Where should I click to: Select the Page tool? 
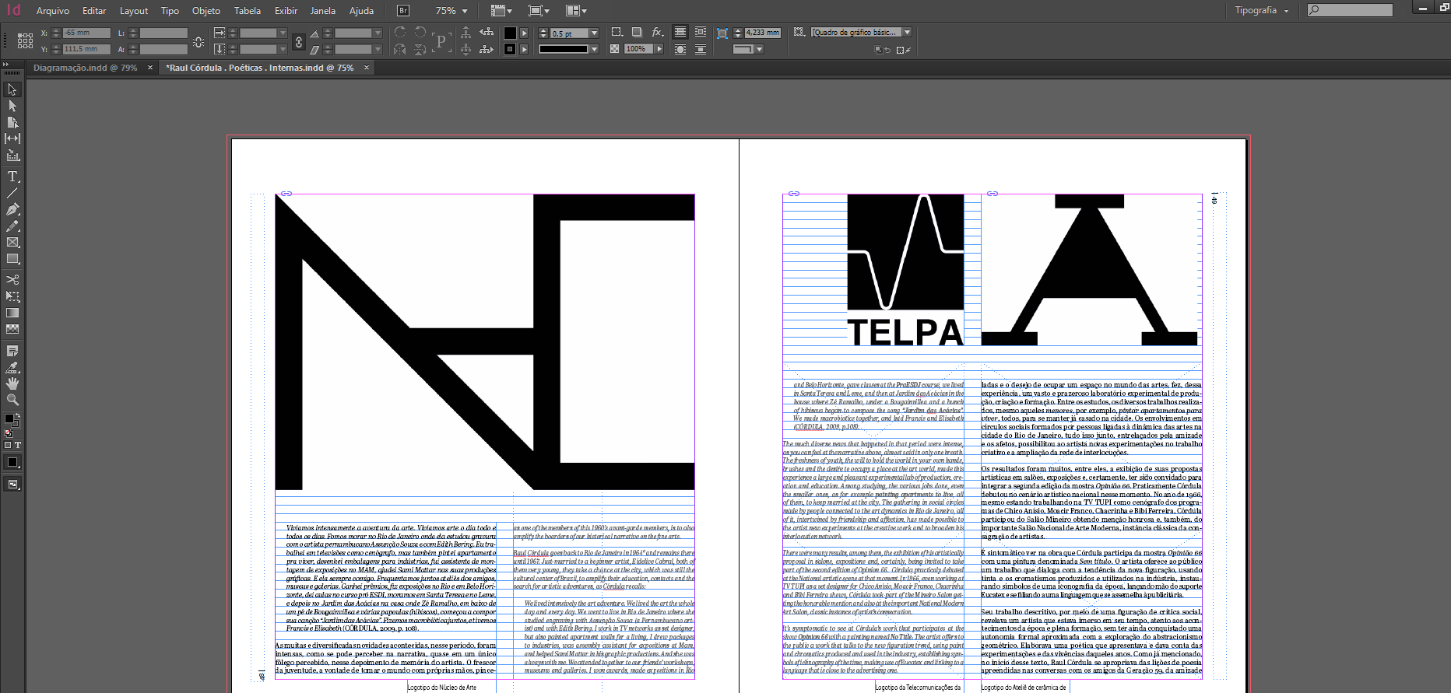click(x=12, y=122)
